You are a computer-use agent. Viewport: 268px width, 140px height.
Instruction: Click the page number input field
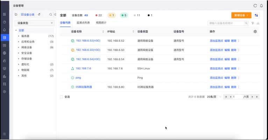pos(238,97)
